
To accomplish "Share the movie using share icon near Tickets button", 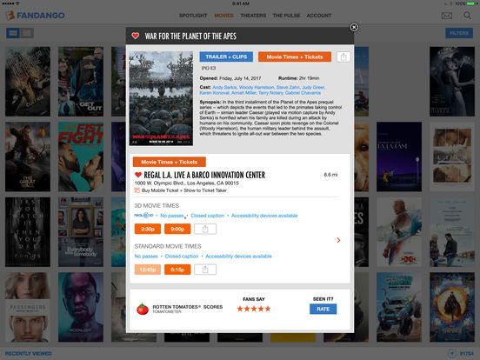I will tap(343, 57).
